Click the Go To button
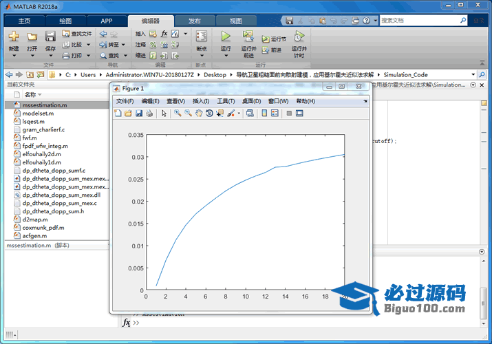 109,45
